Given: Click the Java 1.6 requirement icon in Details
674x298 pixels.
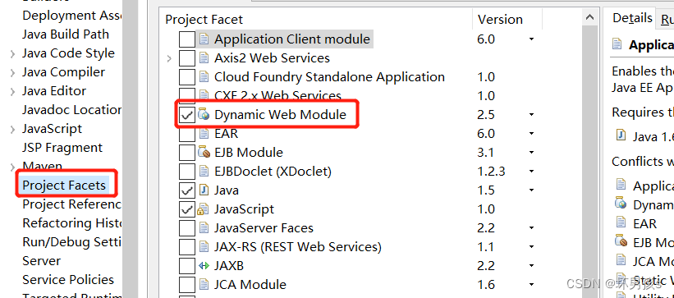Looking at the screenshot, I should pos(621,135).
